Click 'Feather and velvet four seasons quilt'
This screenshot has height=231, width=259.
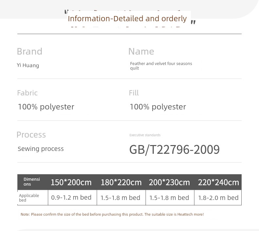(x=161, y=66)
